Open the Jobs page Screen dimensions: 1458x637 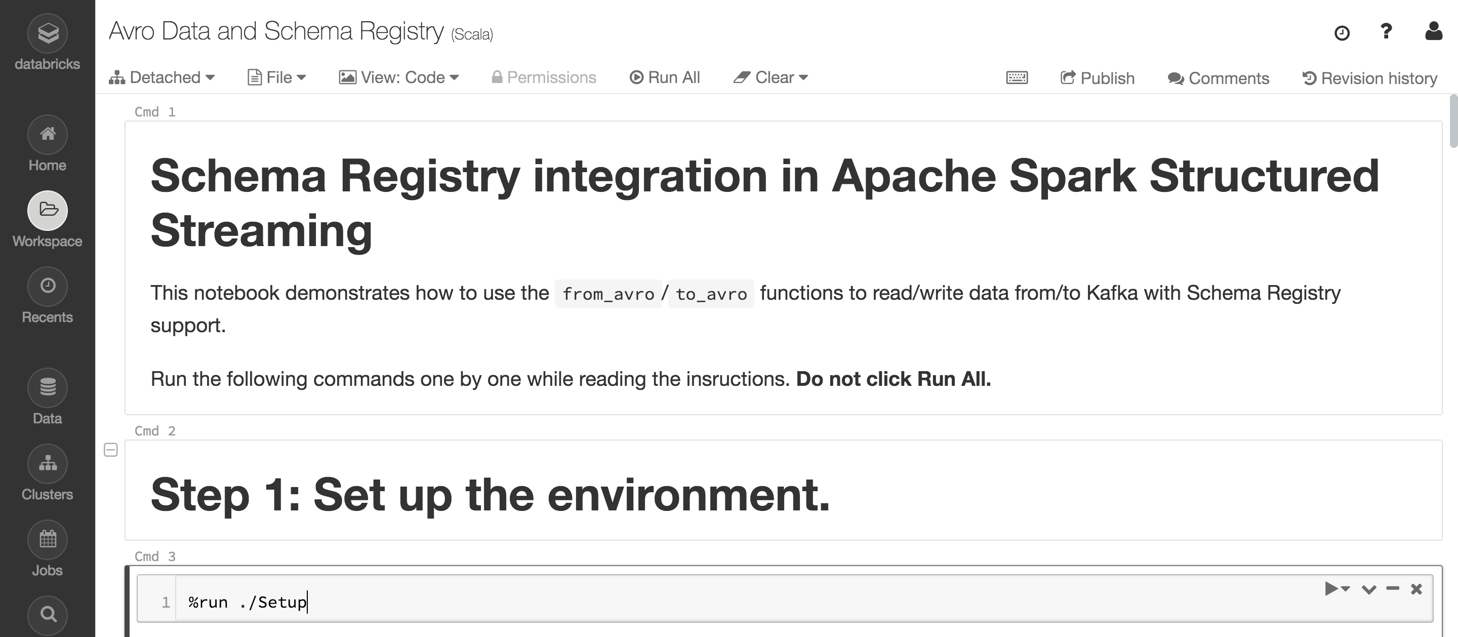point(48,549)
